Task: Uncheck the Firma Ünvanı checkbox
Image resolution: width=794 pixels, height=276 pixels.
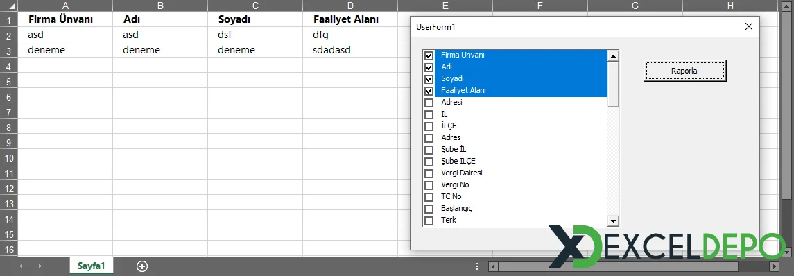Action: [429, 55]
